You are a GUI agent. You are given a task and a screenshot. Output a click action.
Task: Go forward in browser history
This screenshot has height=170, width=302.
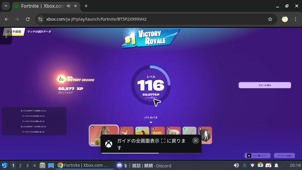[17, 19]
